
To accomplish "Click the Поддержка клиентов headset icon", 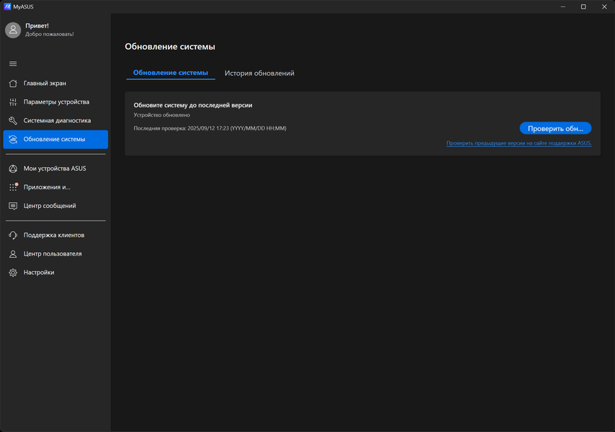I will coord(13,235).
